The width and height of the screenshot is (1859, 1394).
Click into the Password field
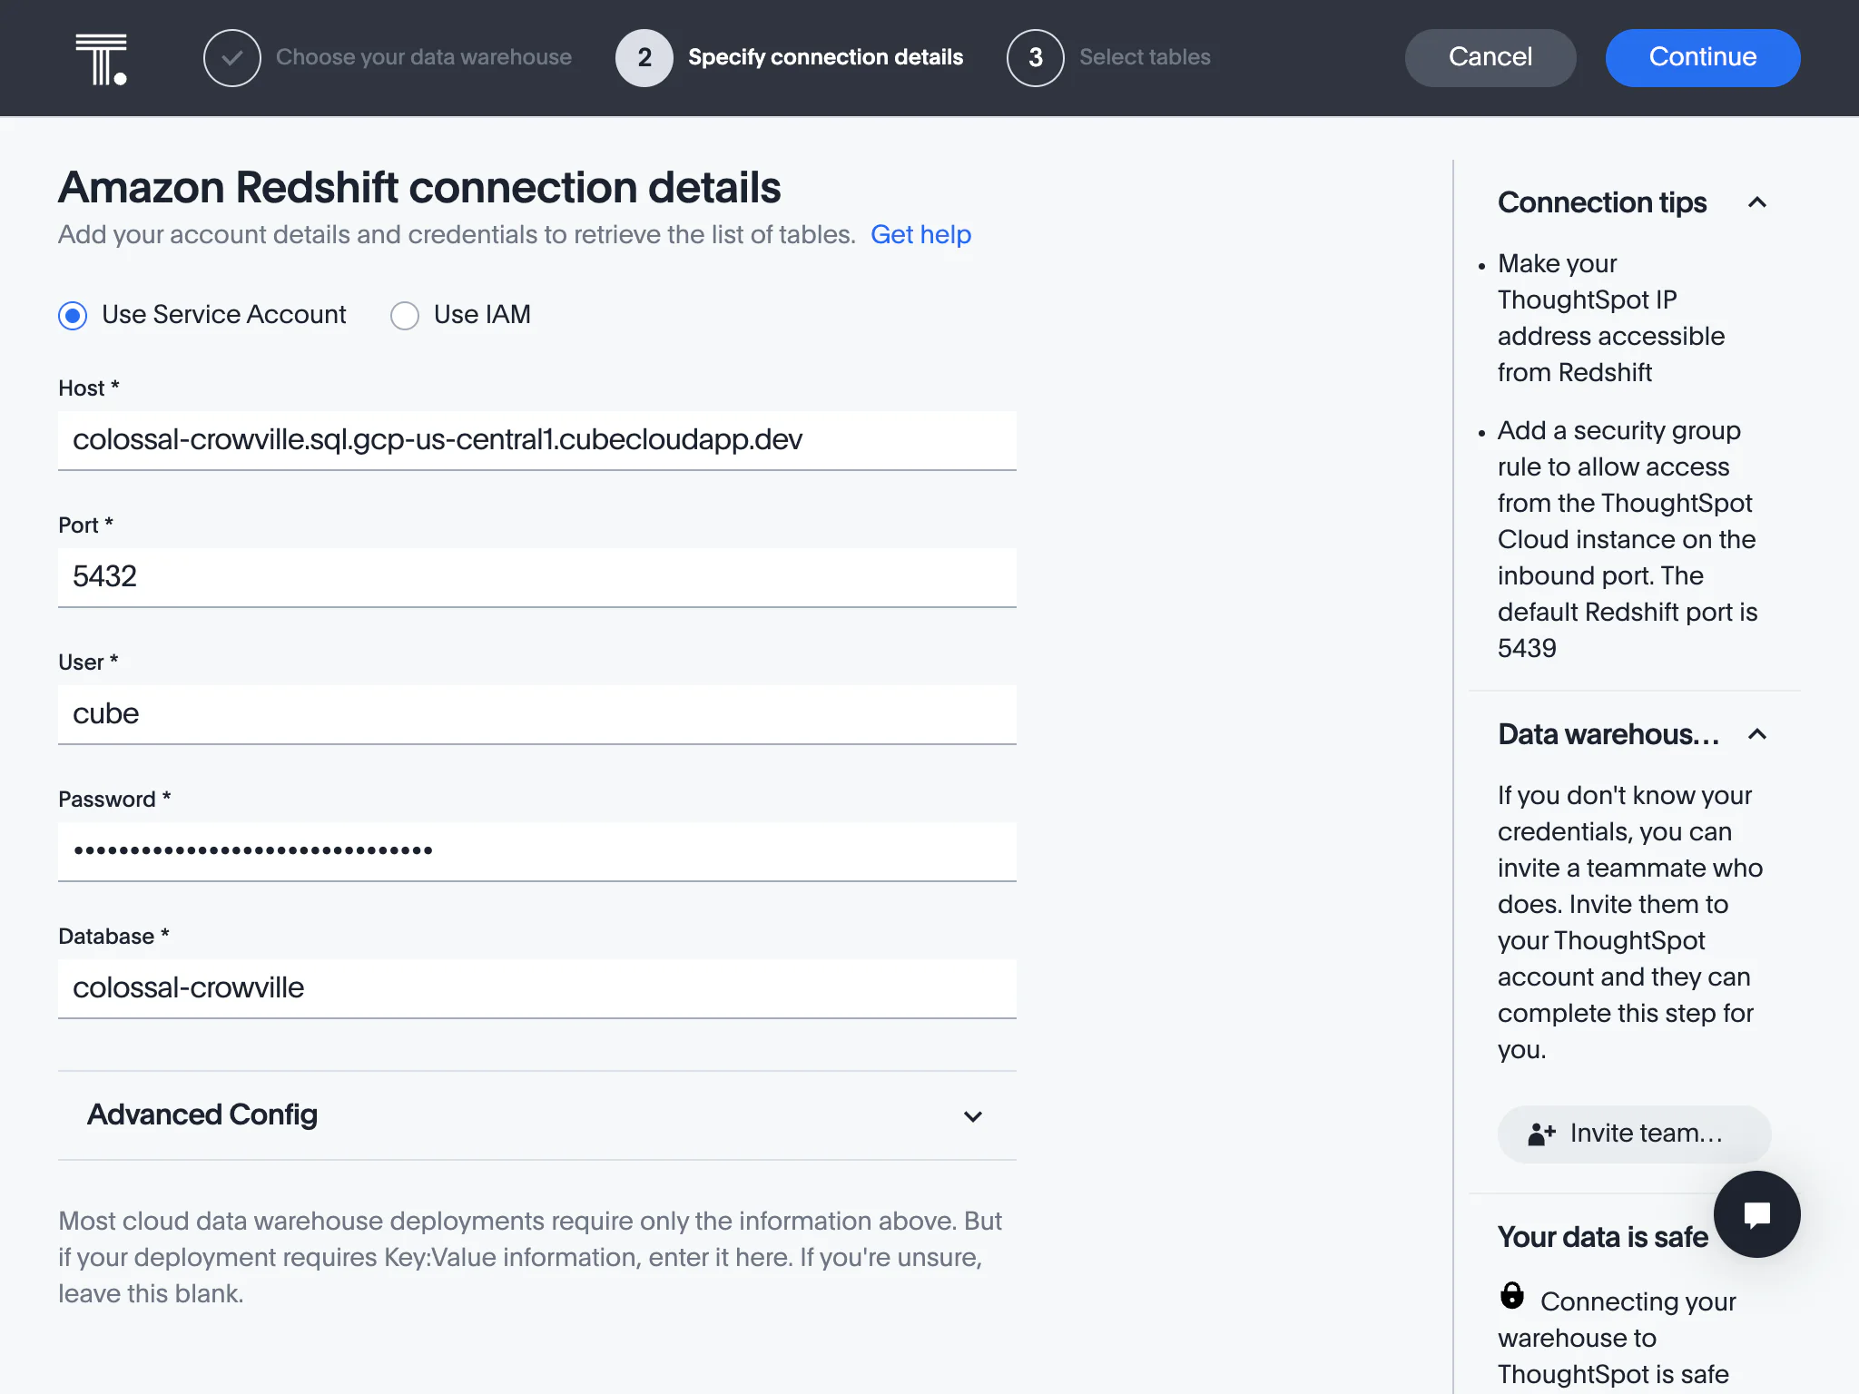coord(536,850)
